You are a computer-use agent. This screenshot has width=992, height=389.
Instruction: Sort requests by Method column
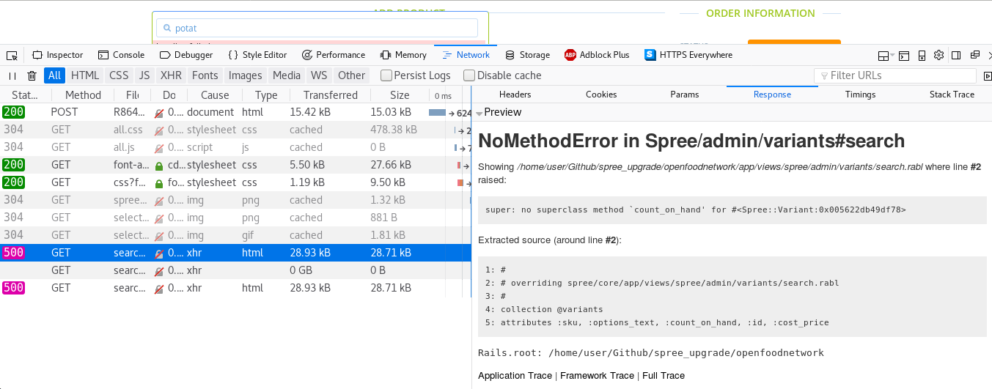click(83, 95)
